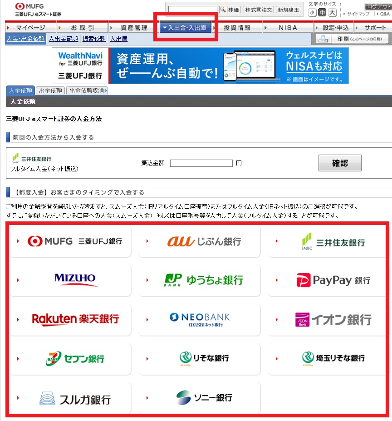Set text size to medium (中)
The height and width of the screenshot is (421, 392).
322,12
